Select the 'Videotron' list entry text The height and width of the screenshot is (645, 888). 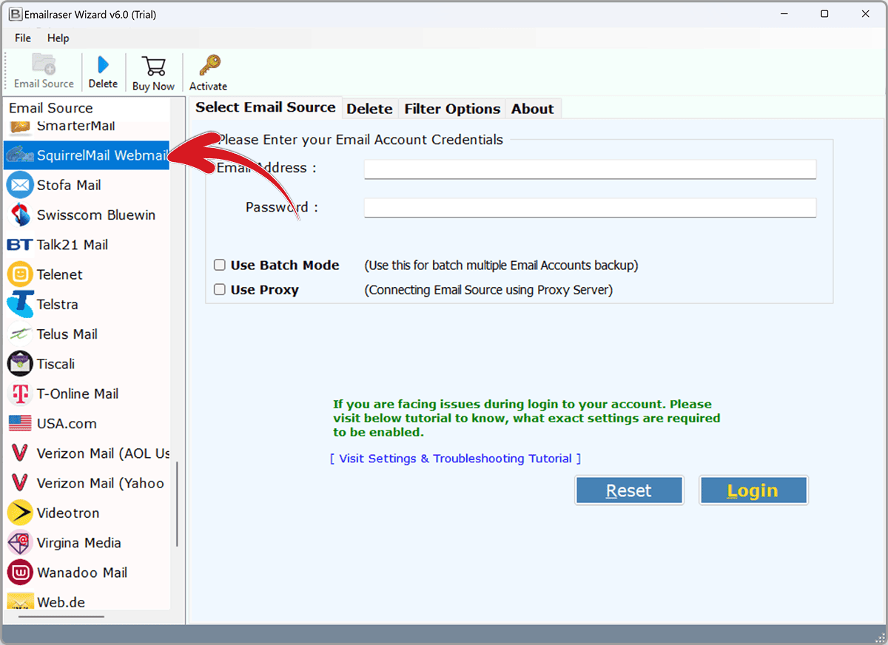(68, 513)
